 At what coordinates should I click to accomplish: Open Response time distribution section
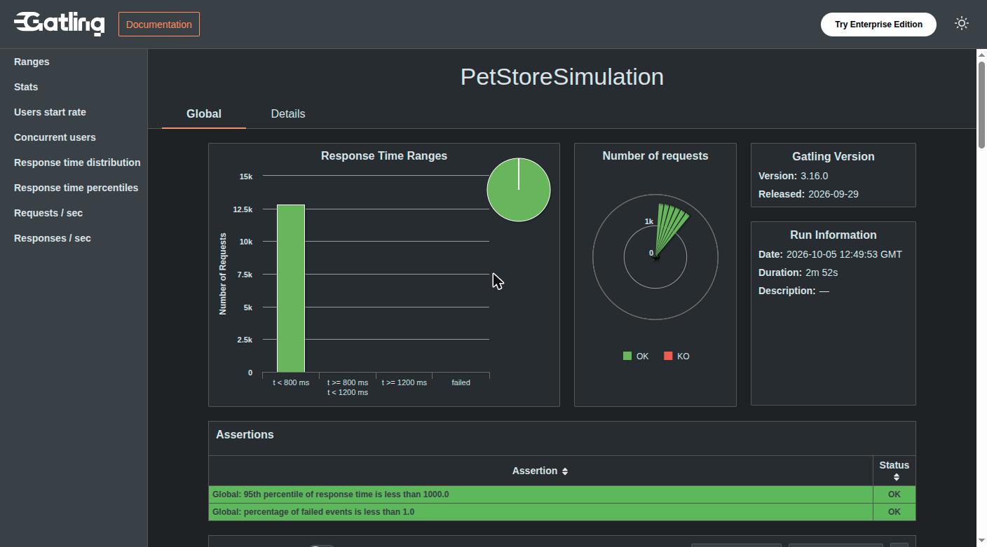(x=77, y=162)
